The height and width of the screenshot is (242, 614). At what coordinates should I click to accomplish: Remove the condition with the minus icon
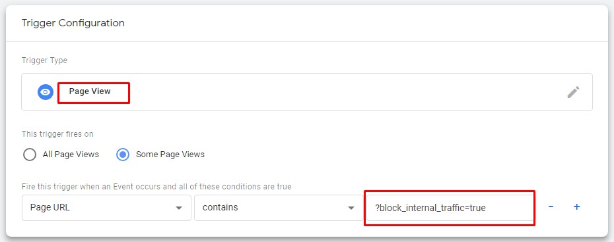coord(551,207)
